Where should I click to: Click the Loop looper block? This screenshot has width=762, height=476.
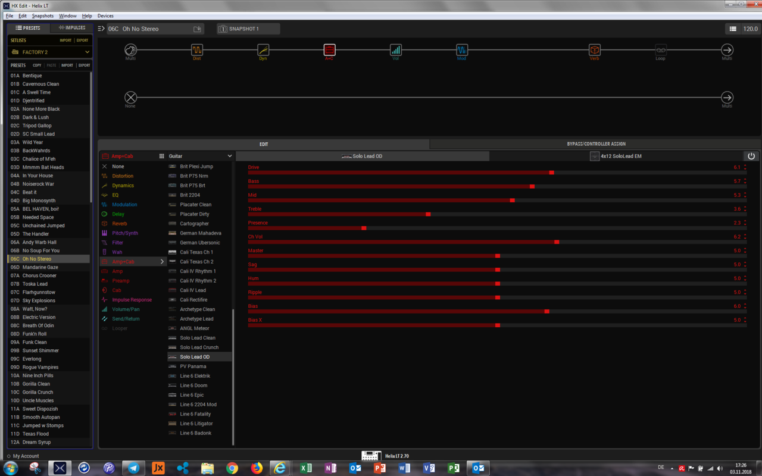pos(660,50)
